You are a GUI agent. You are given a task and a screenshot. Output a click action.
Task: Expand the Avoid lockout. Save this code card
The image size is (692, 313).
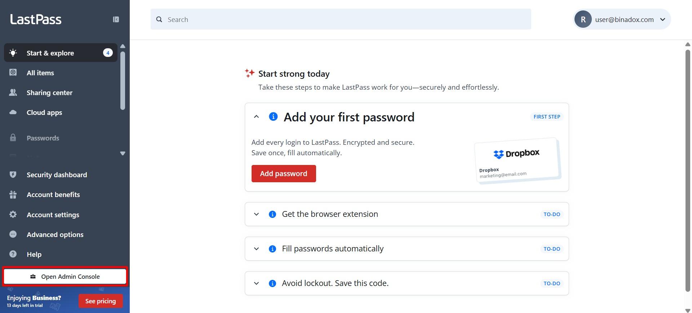[x=256, y=283]
